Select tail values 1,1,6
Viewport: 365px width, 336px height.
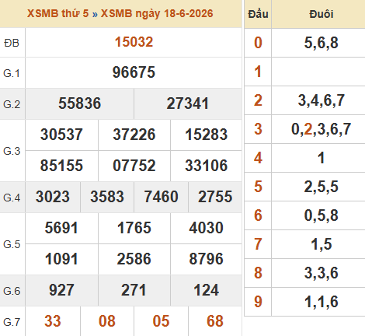pyautogui.click(x=322, y=302)
